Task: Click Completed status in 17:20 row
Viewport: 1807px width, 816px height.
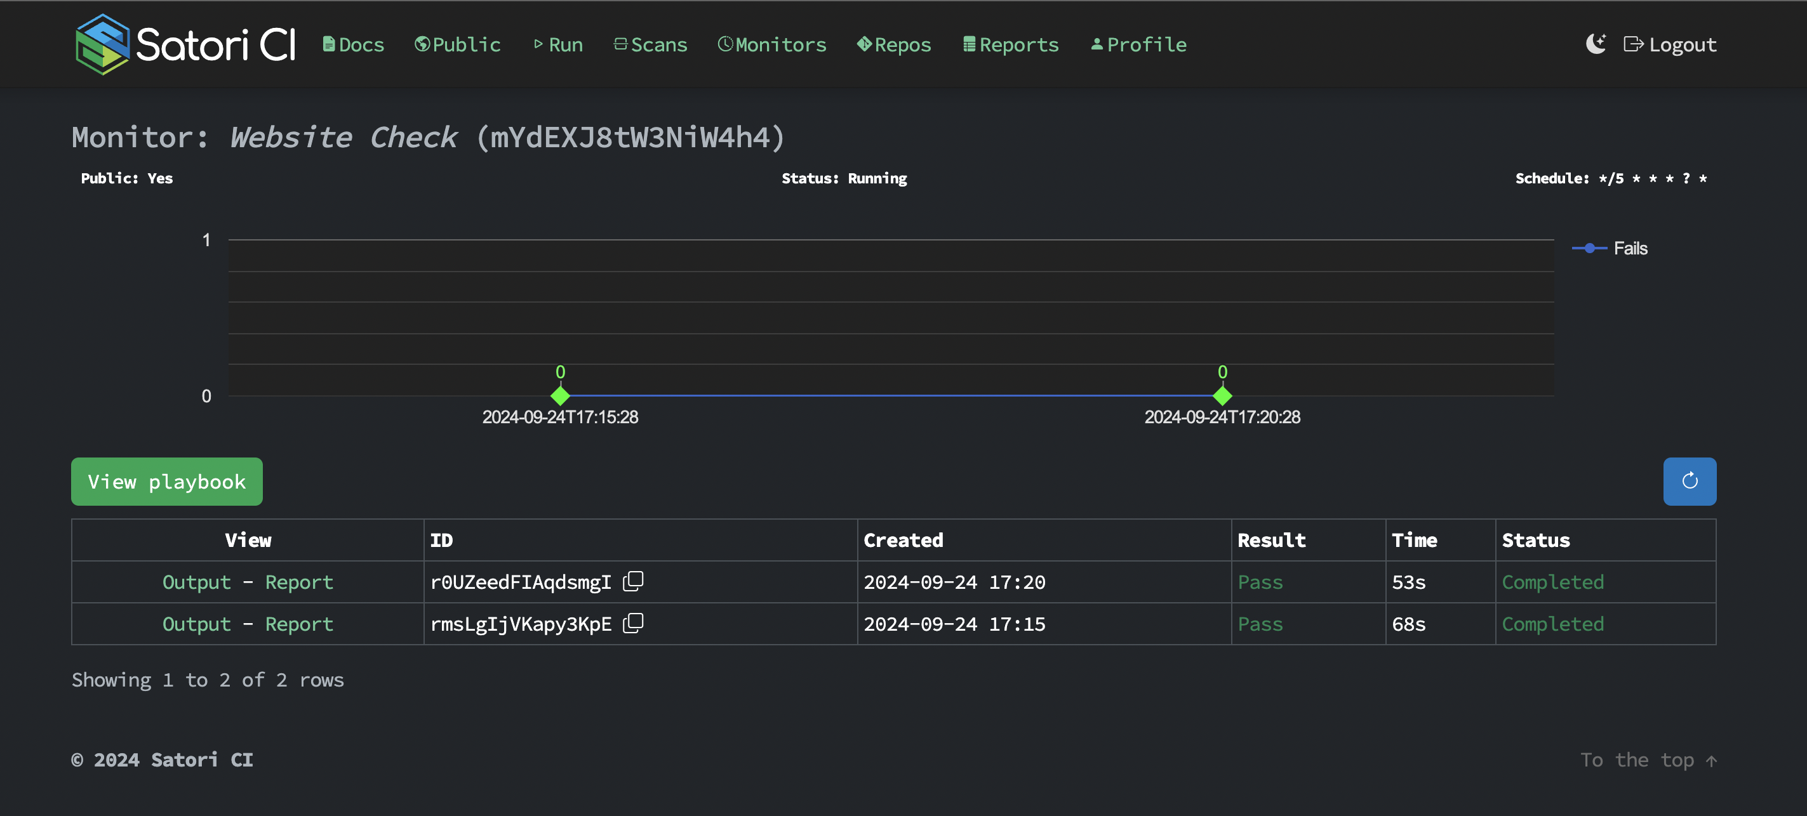Action: coord(1552,582)
